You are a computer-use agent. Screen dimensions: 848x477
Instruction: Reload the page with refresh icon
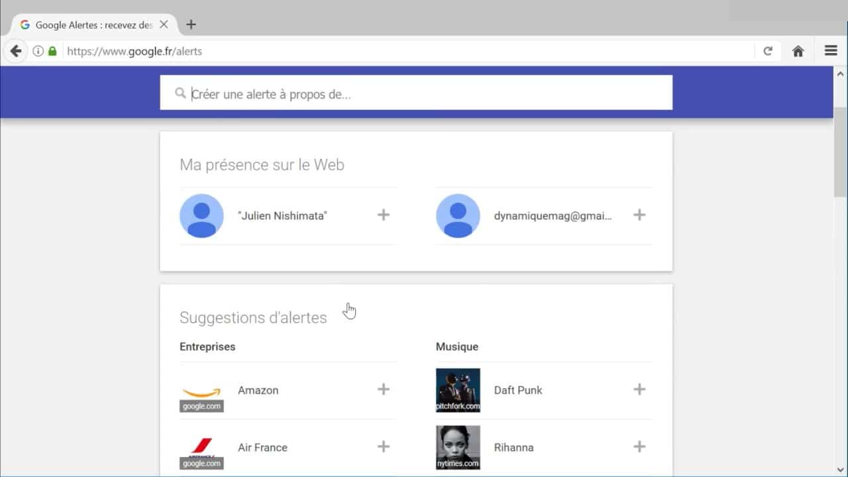point(768,51)
